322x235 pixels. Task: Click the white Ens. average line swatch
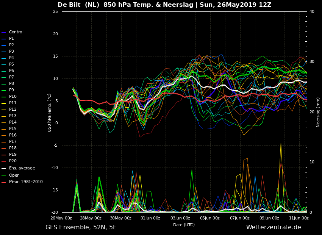pos(4,169)
